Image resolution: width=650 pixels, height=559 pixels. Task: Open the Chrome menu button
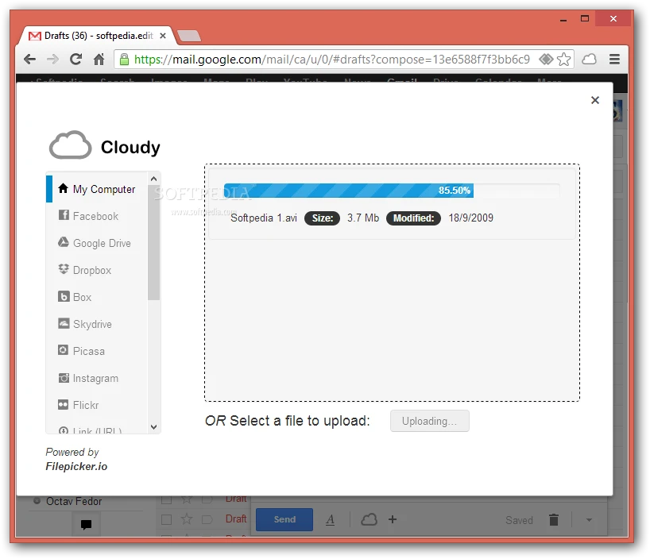[614, 59]
